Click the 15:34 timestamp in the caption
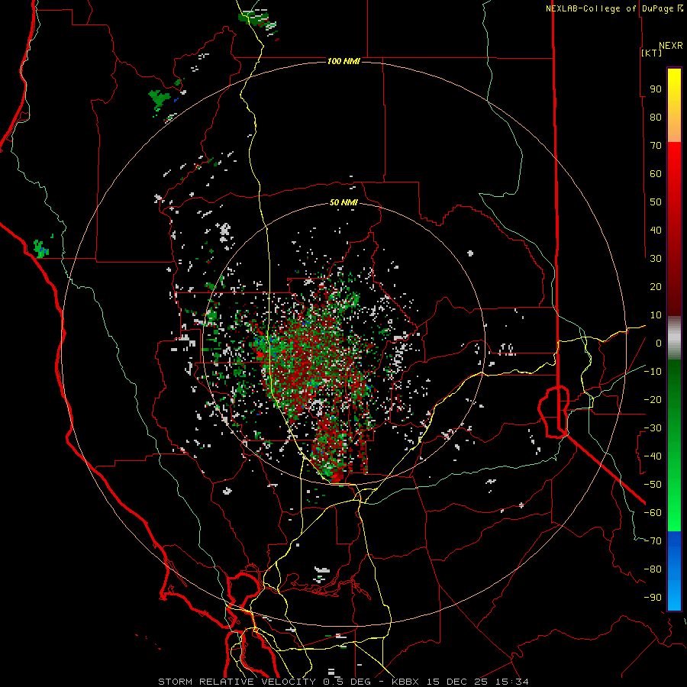The width and height of the screenshot is (687, 687). pyautogui.click(x=512, y=682)
